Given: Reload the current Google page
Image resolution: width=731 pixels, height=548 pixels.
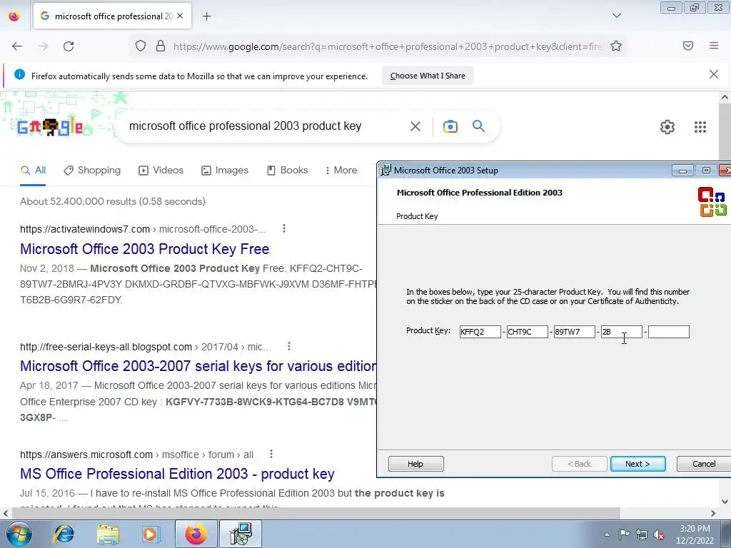Looking at the screenshot, I should point(69,46).
